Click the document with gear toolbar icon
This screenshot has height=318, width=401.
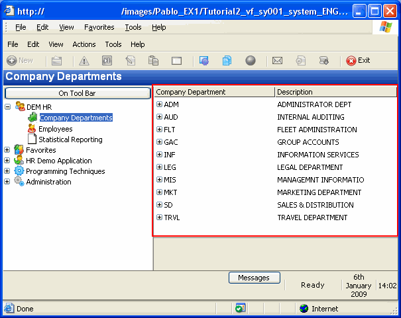[x=300, y=61]
